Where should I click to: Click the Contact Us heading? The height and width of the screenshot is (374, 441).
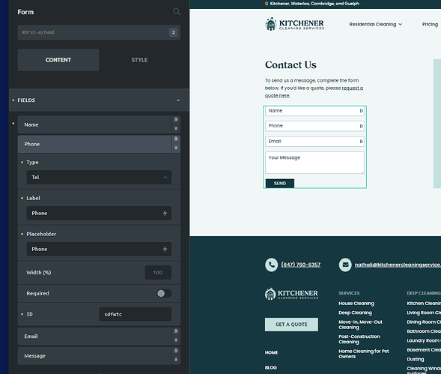tap(291, 64)
